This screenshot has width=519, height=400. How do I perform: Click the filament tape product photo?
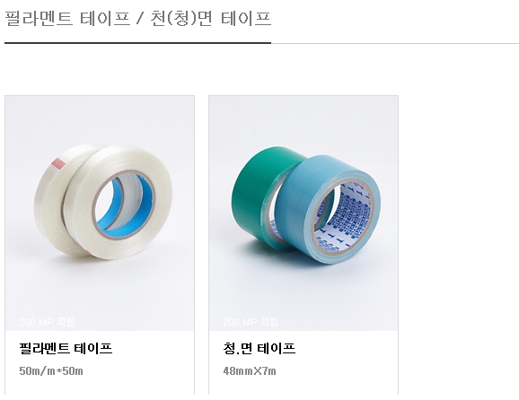click(100, 213)
